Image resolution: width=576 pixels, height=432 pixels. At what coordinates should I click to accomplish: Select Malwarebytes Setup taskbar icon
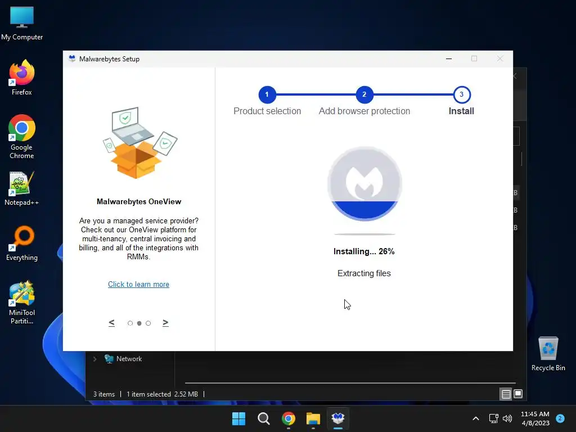[x=338, y=418]
